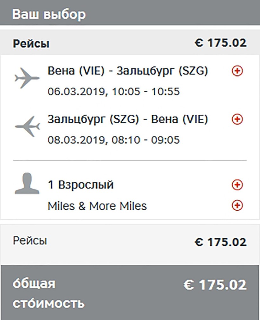Click the total cost amount € 175.02
The width and height of the screenshot is (260, 320).
[x=215, y=285]
